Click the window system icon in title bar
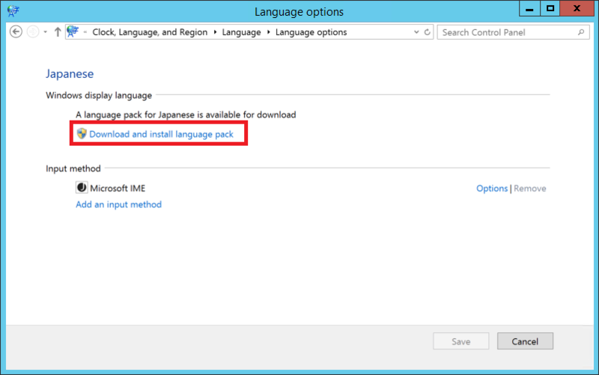Screen dimensions: 599x375 coord(13,10)
